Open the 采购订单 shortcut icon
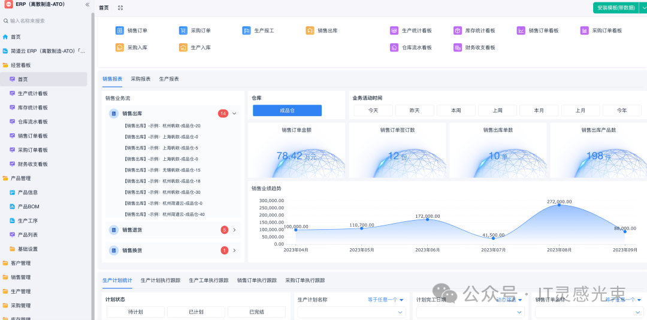This screenshot has height=320, width=647. click(183, 31)
